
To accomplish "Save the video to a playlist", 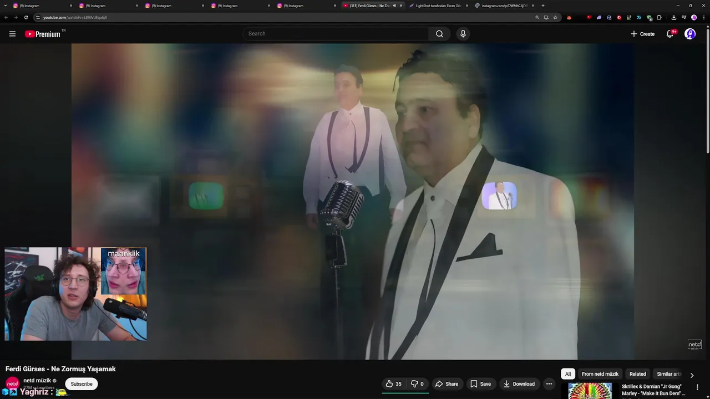I will pyautogui.click(x=480, y=383).
